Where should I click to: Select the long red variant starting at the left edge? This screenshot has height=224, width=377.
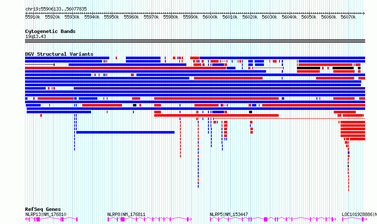pos(125,68)
